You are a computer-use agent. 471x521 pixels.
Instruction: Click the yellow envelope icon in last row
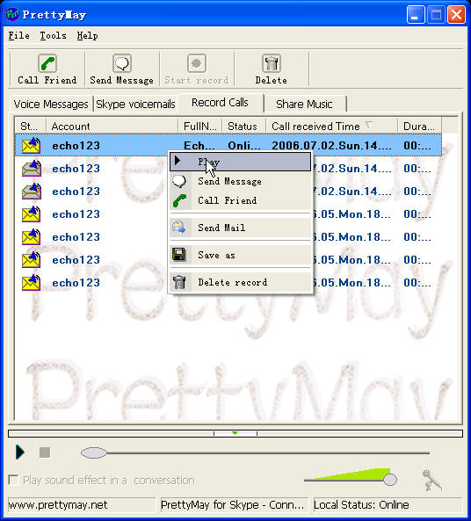[x=32, y=283]
